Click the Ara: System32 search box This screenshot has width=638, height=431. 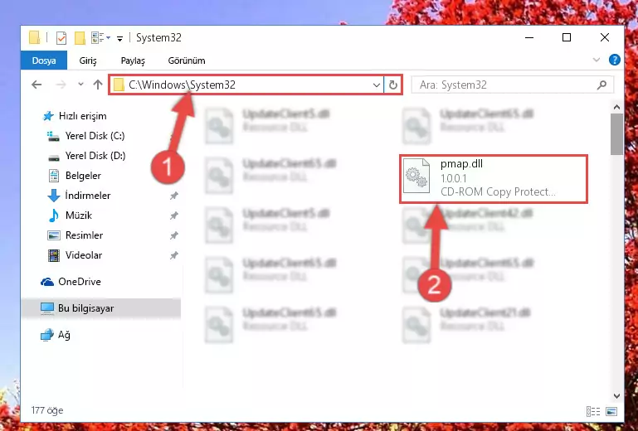pyautogui.click(x=512, y=85)
